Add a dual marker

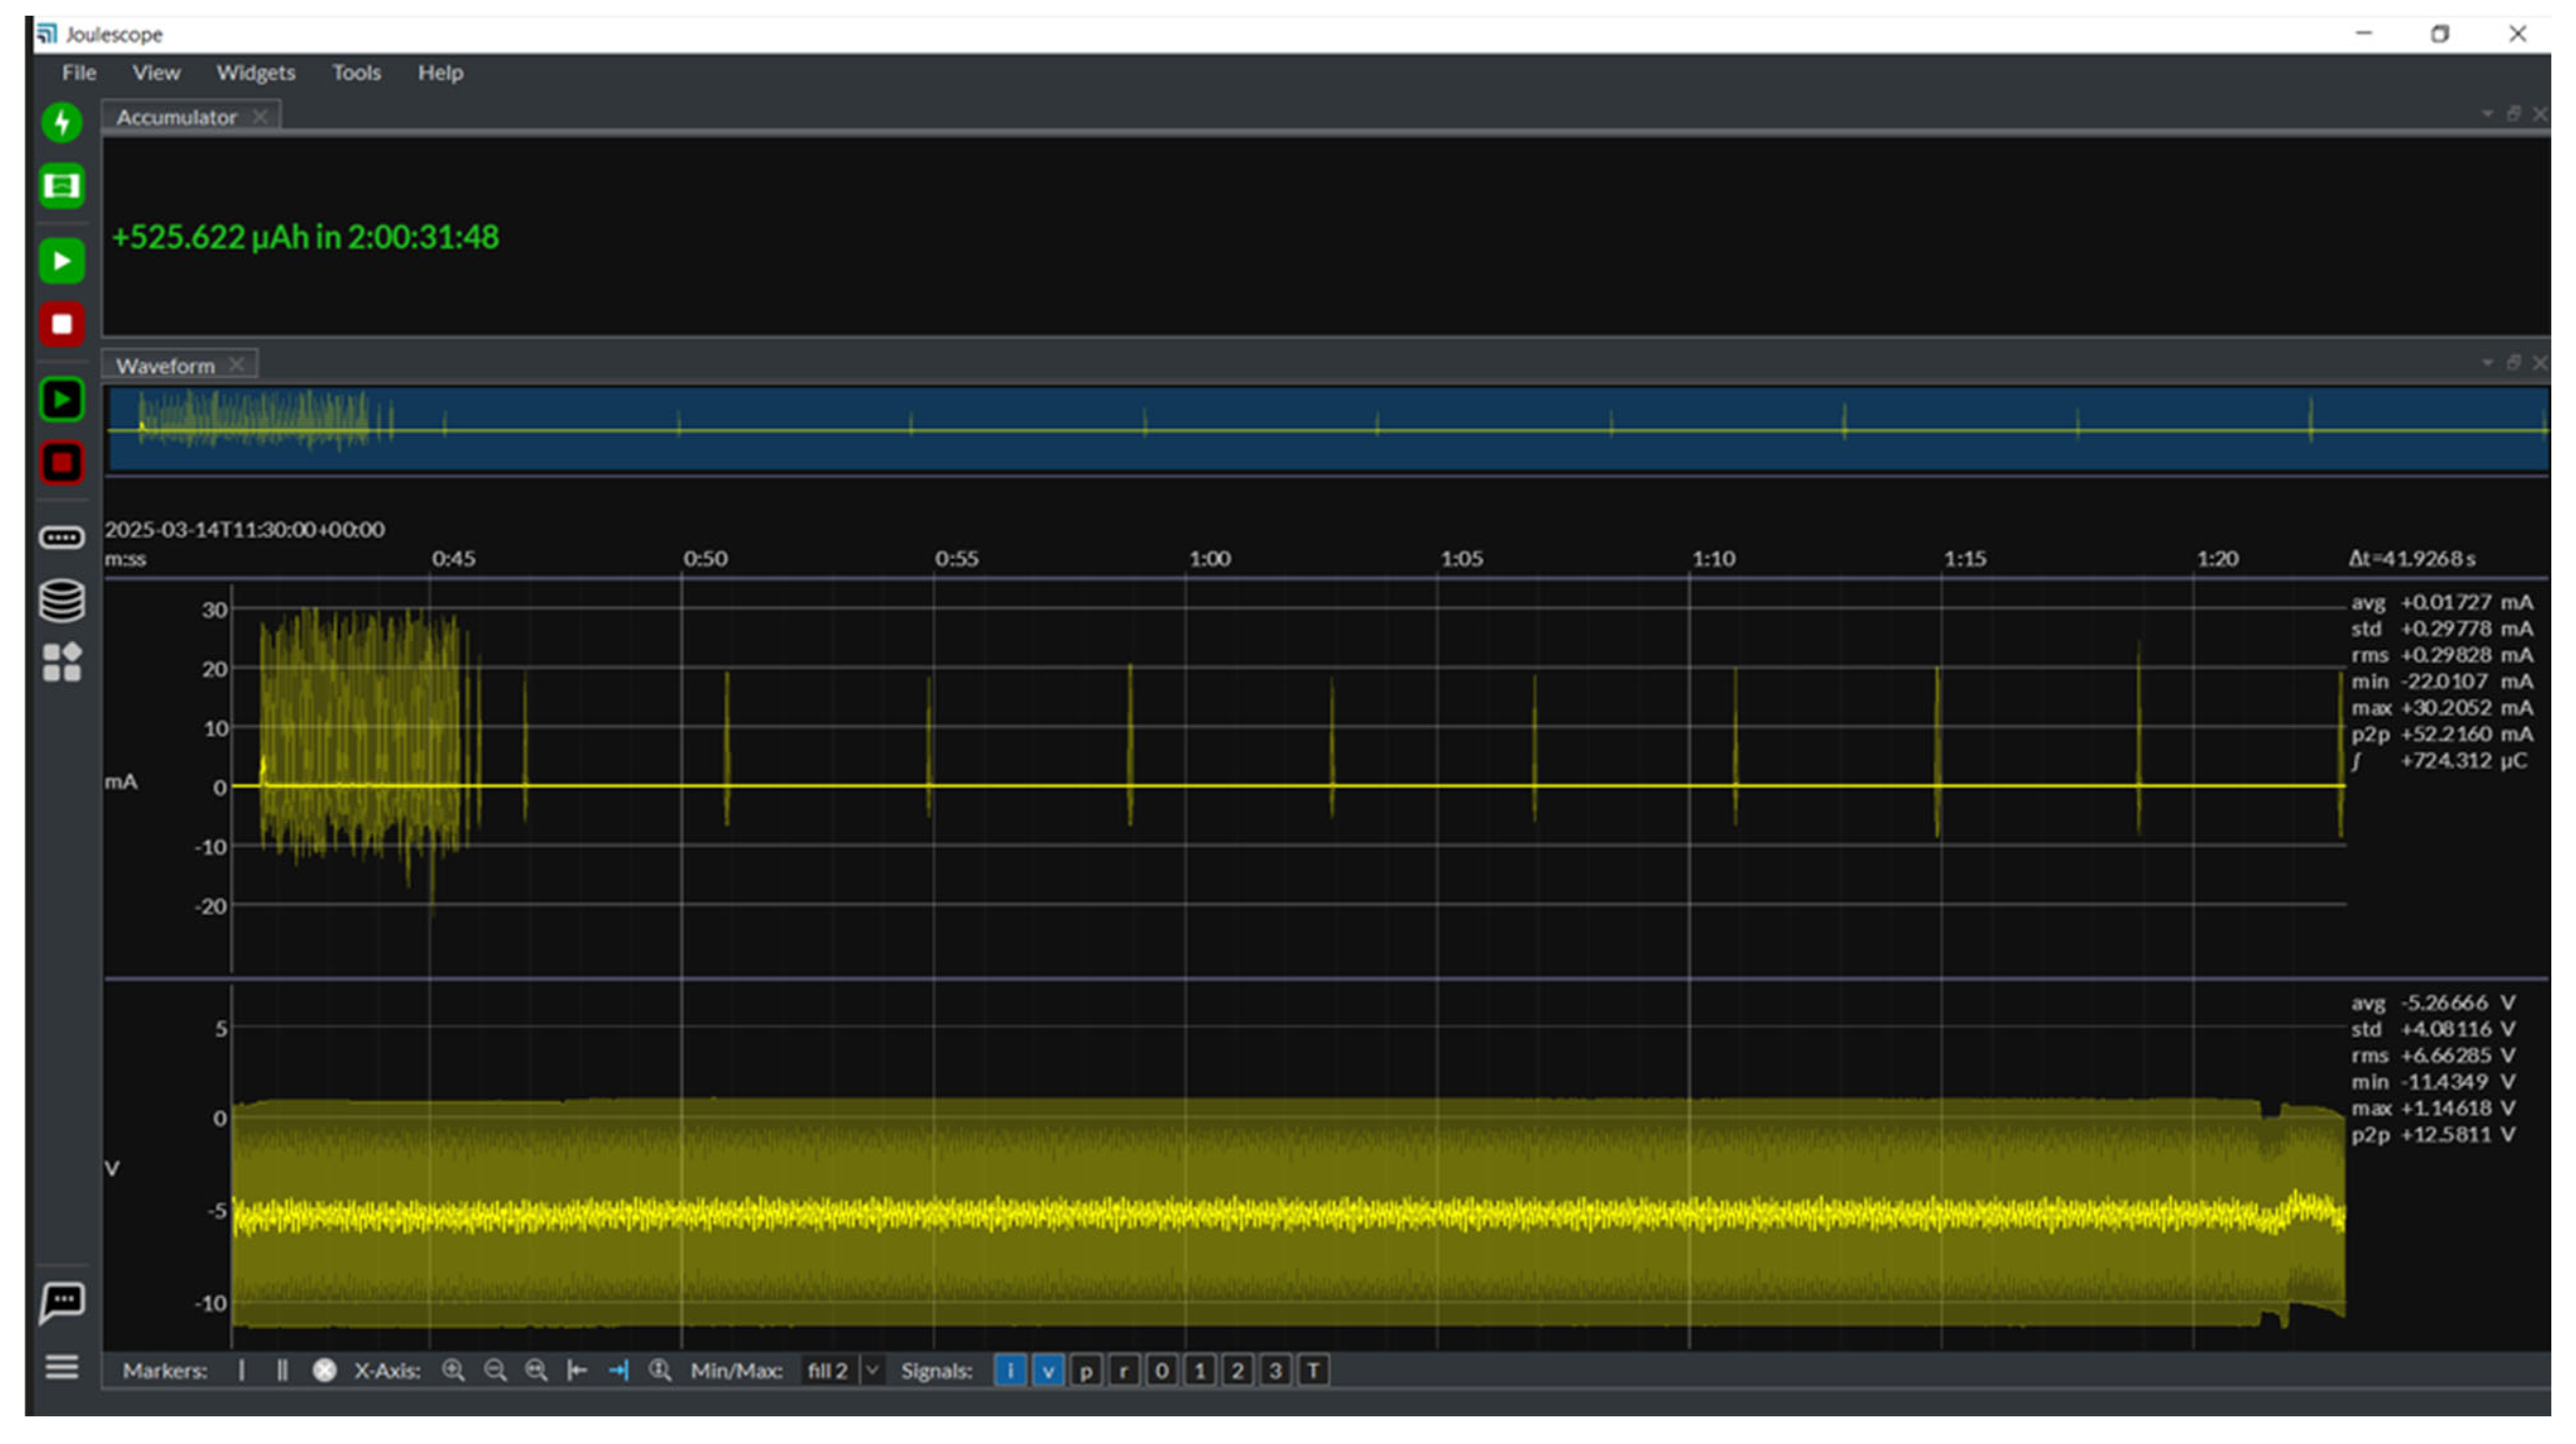pos(282,1370)
